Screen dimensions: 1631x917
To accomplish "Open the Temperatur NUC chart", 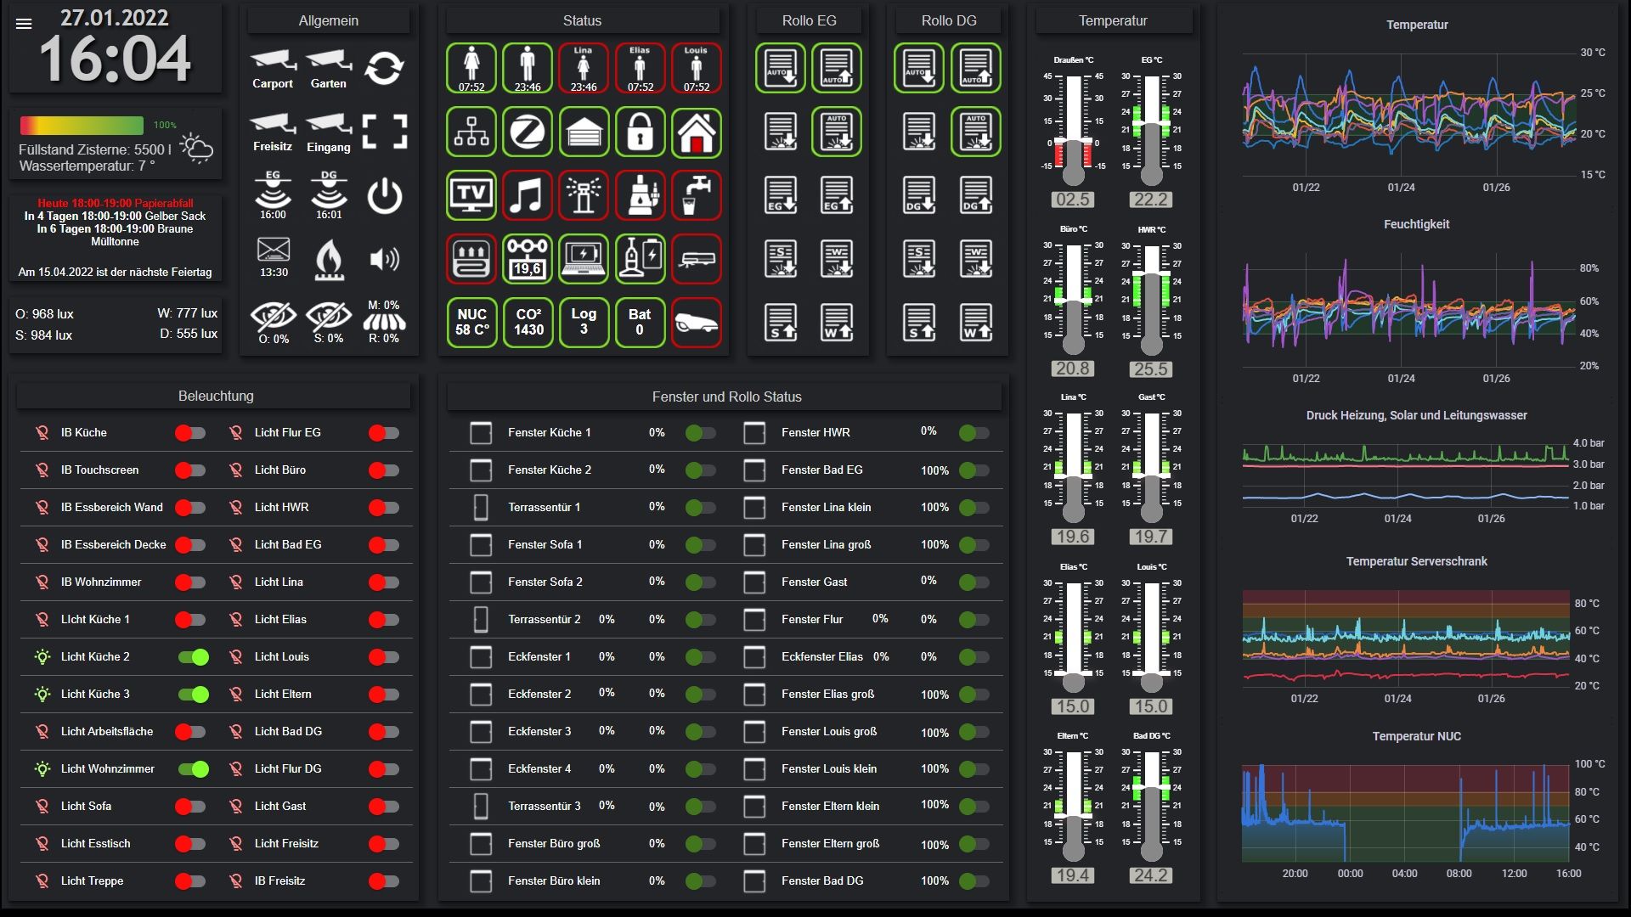I will [1405, 813].
